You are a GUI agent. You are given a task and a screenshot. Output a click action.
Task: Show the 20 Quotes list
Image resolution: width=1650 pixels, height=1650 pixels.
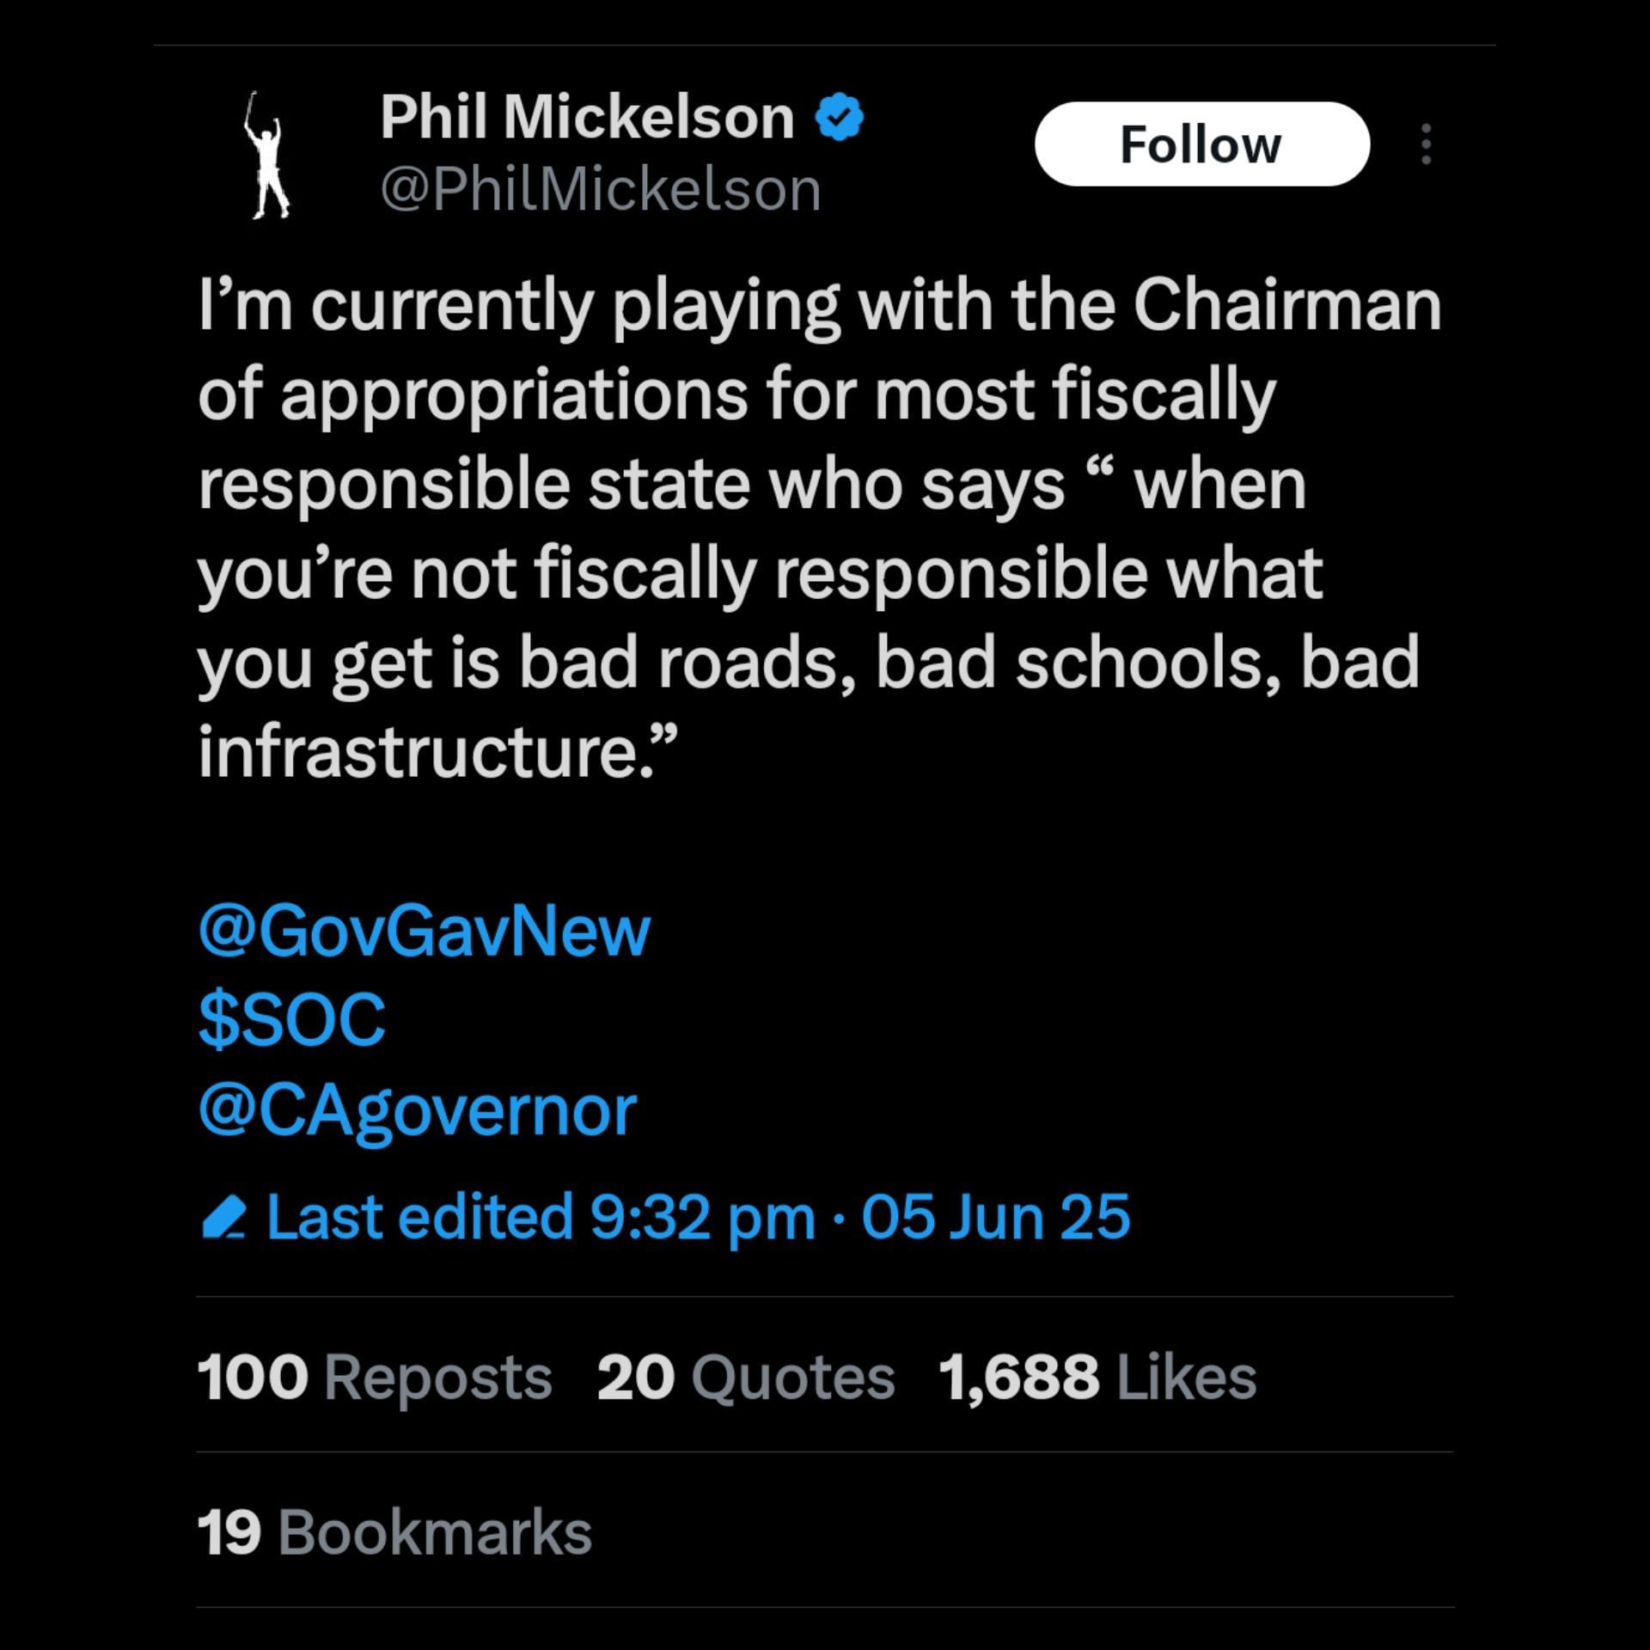pos(745,1378)
